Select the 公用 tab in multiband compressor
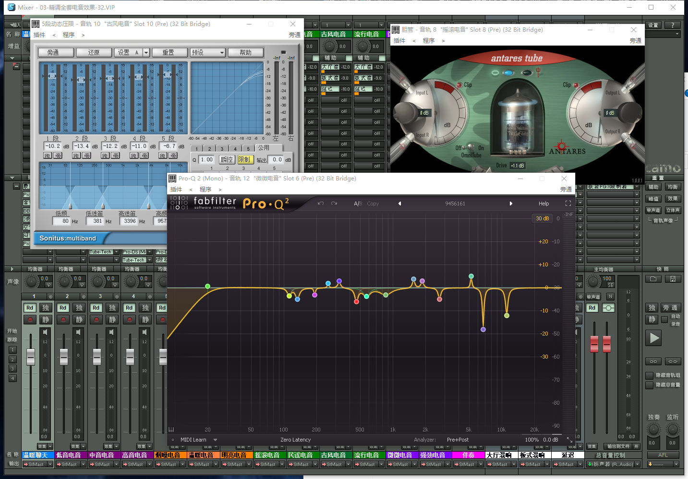The width and height of the screenshot is (688, 479). click(264, 148)
